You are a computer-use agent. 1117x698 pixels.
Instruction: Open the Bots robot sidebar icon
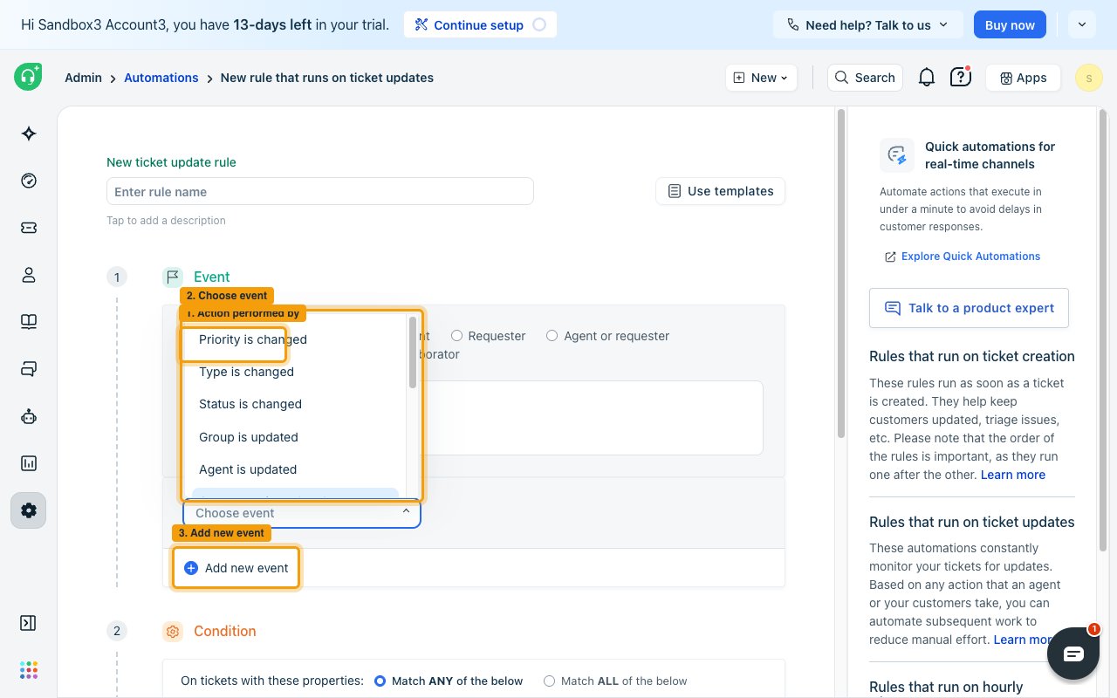28,416
